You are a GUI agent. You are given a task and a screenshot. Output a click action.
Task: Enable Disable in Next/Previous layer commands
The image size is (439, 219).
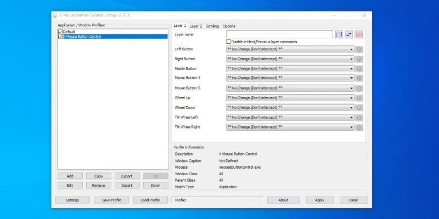pos(229,42)
